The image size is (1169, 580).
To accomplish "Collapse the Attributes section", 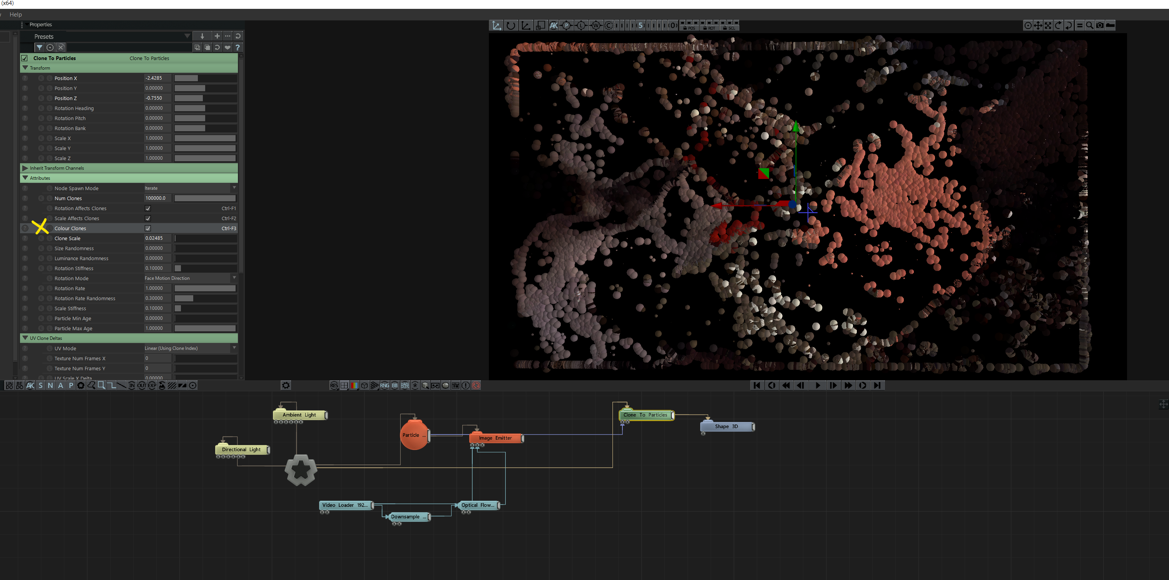I will pos(25,178).
